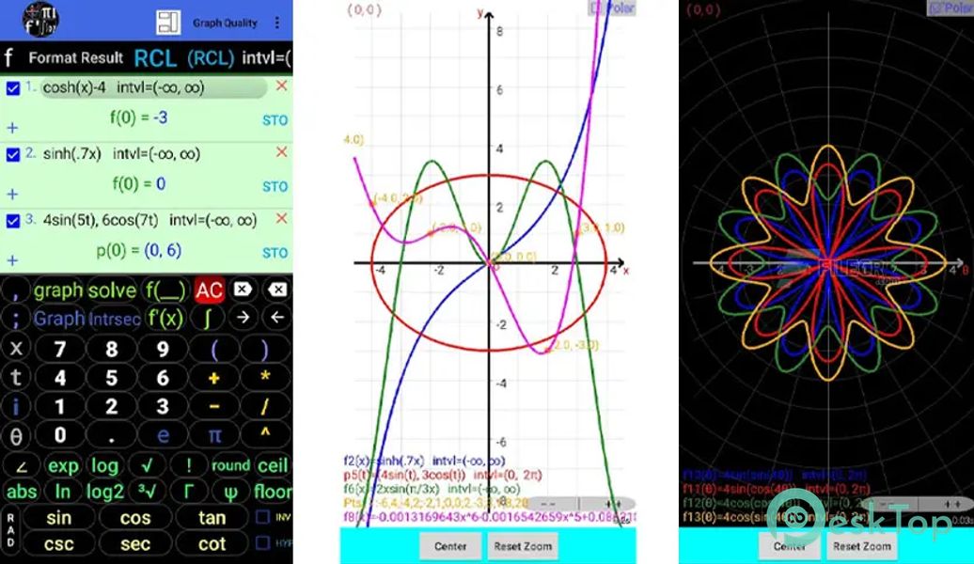The image size is (974, 564).
Task: Insert Euler constant e key
Action: coord(163,435)
